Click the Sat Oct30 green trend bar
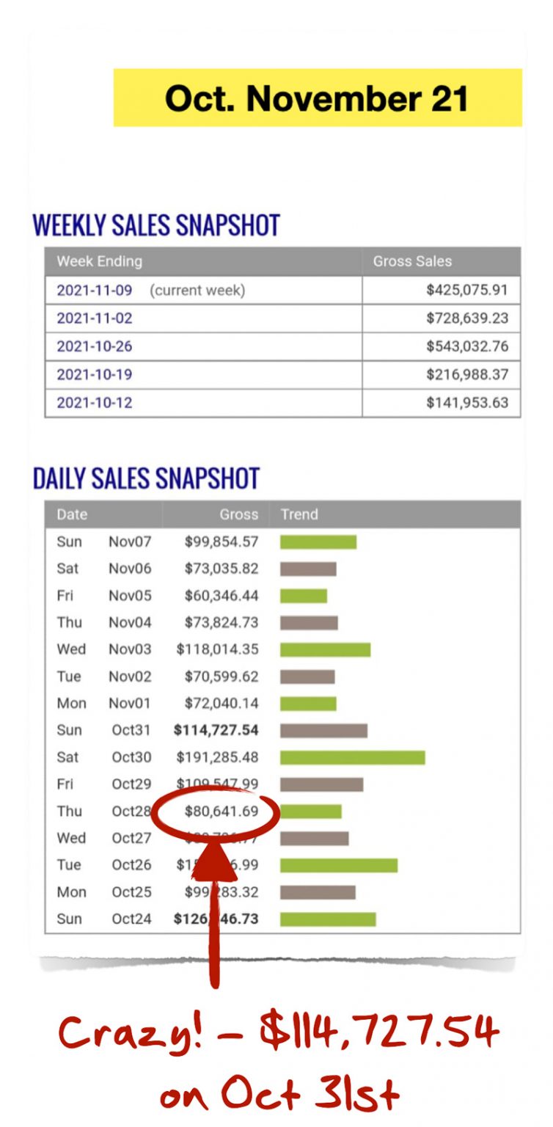Image resolution: width=553 pixels, height=1127 pixels. [352, 757]
